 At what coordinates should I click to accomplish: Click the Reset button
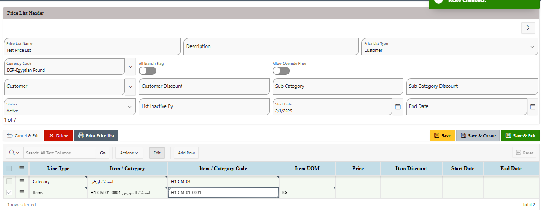[x=524, y=153]
